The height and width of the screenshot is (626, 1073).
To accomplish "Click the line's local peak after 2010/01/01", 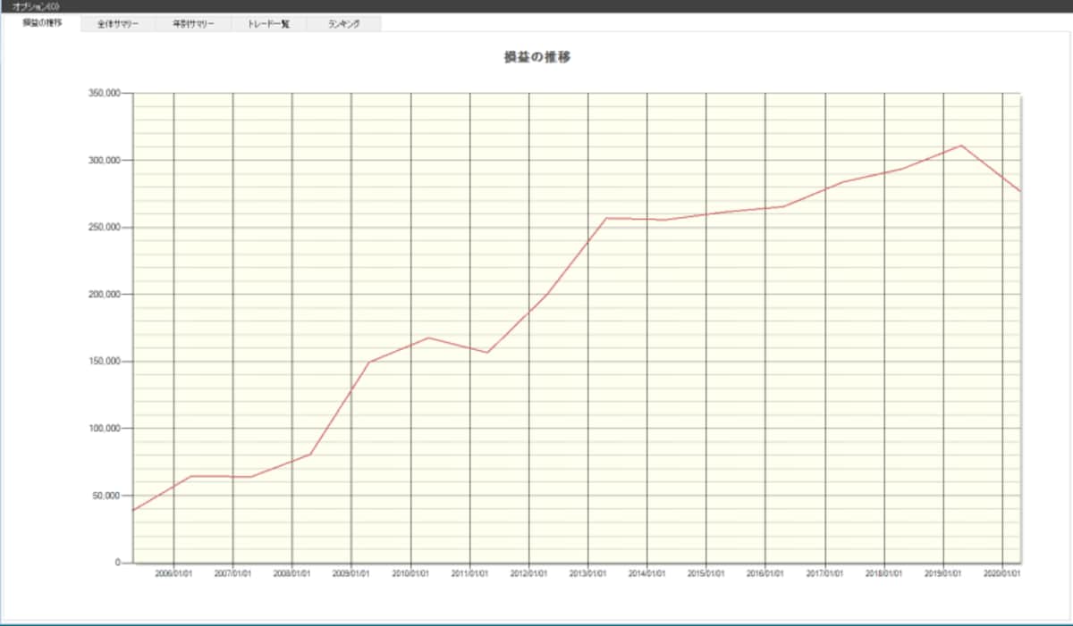I will click(x=428, y=338).
